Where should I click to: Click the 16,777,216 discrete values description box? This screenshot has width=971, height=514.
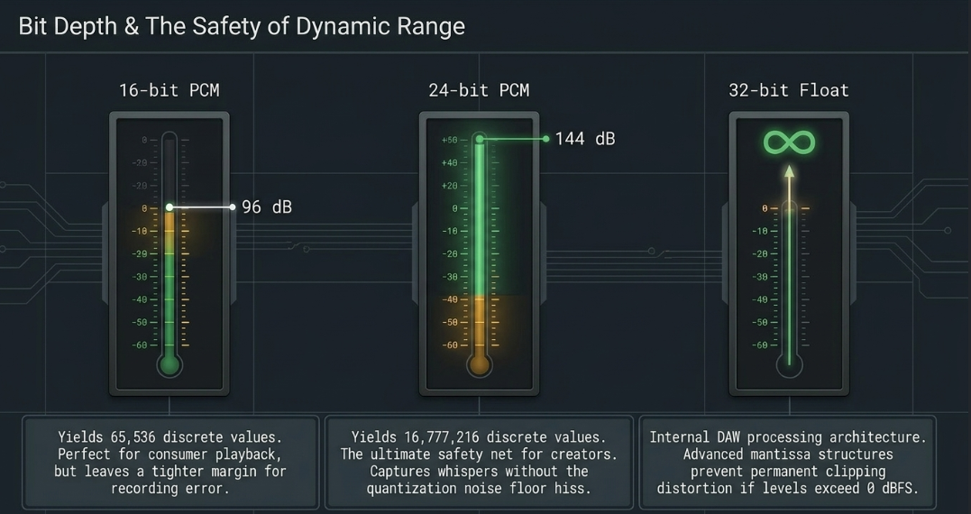click(479, 462)
